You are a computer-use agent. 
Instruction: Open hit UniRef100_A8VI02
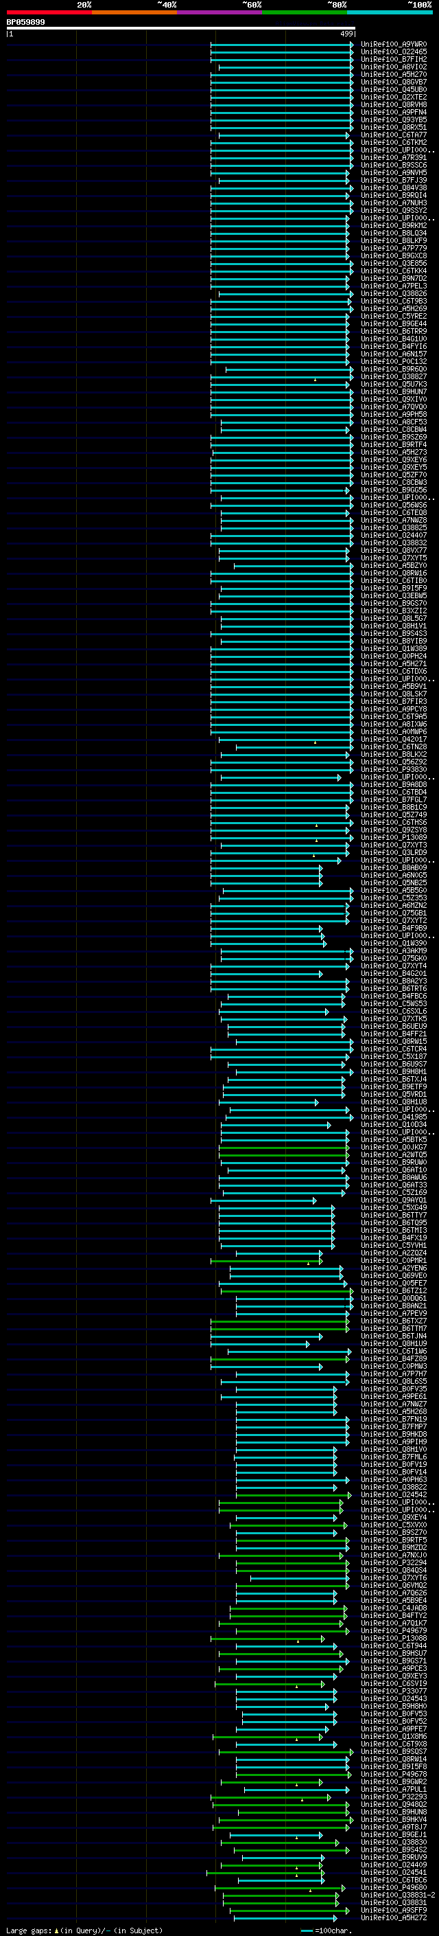pyautogui.click(x=393, y=67)
